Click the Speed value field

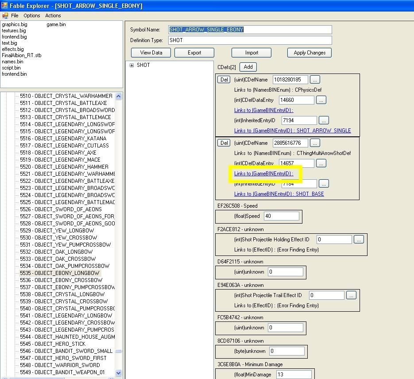[x=282, y=216]
